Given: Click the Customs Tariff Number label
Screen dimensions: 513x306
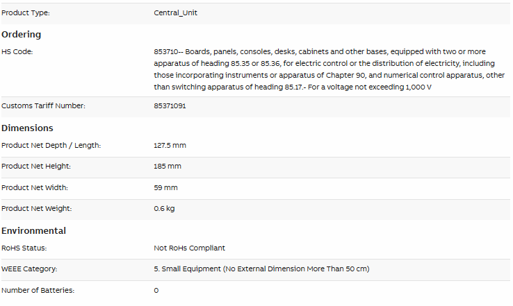Looking at the screenshot, I should click(x=43, y=105).
